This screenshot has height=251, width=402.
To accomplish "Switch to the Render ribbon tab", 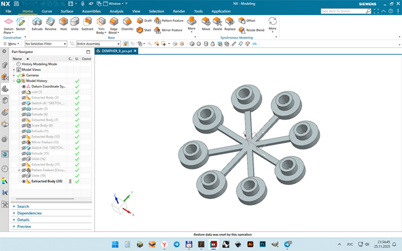I will tap(179, 12).
